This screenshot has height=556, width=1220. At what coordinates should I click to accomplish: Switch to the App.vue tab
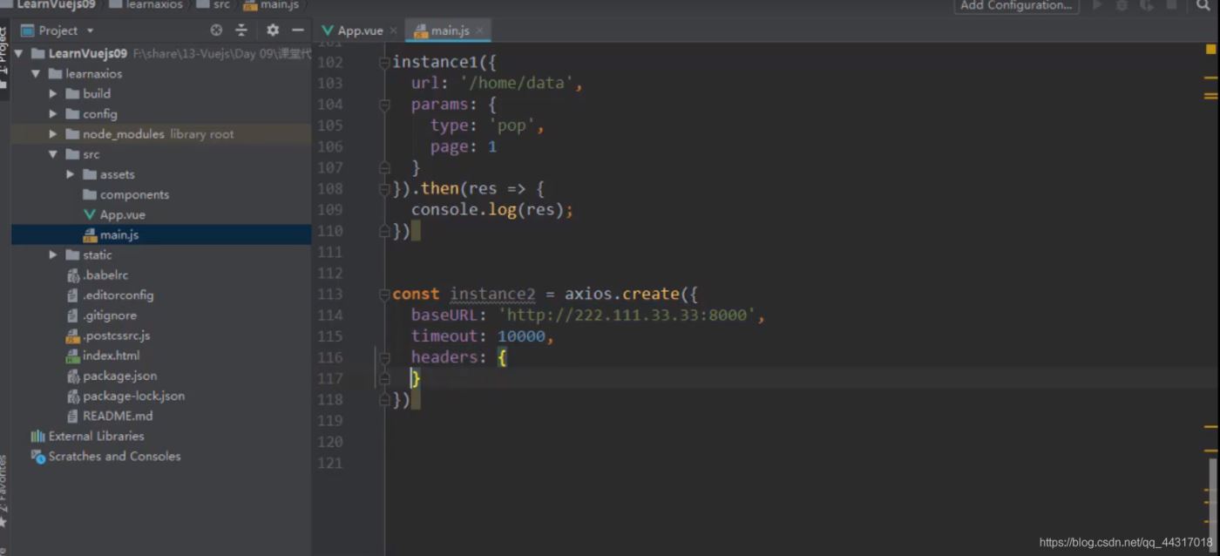[x=353, y=31]
